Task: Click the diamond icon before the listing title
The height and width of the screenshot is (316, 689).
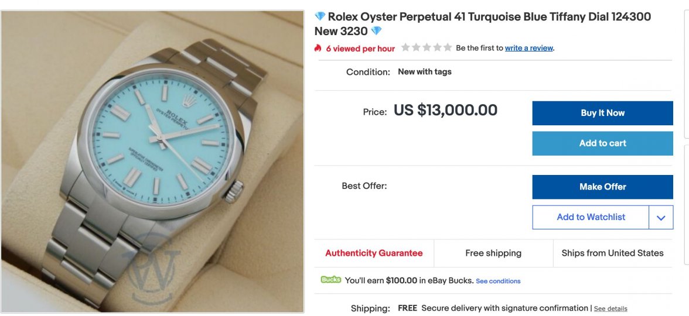Action: [320, 16]
